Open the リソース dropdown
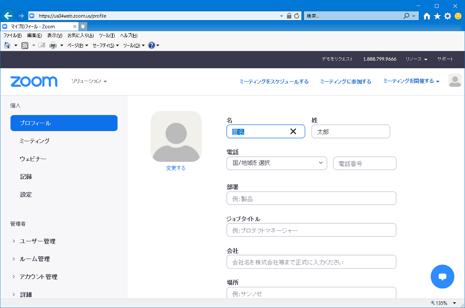The image size is (465, 308). (416, 59)
